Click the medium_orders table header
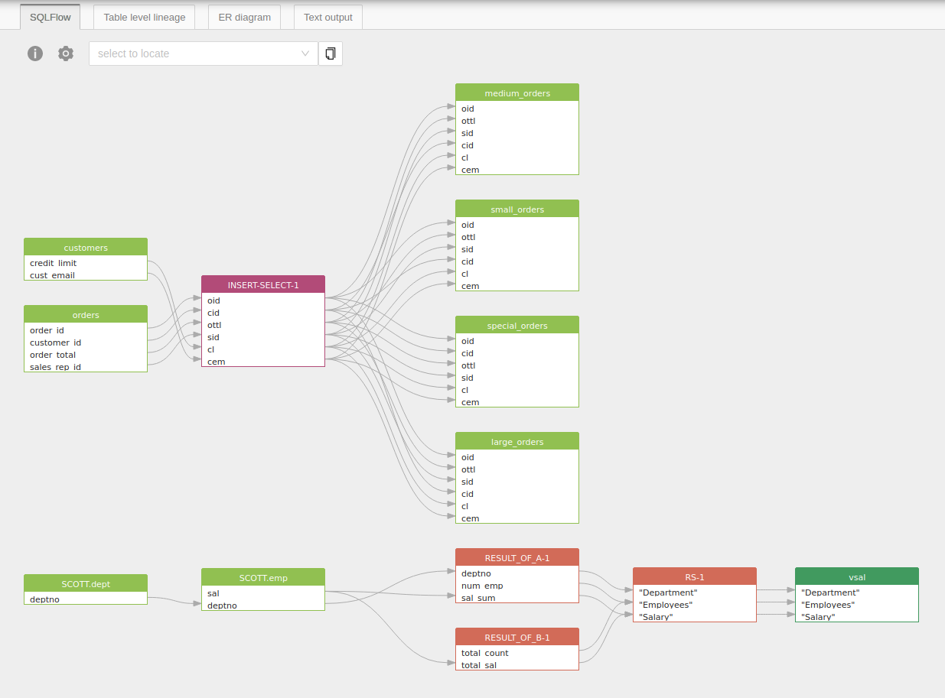Viewport: 945px width, 698px height. point(517,93)
